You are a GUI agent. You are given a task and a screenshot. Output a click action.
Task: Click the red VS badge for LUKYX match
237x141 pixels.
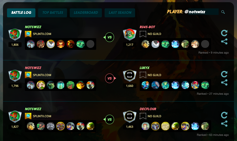(110, 78)
